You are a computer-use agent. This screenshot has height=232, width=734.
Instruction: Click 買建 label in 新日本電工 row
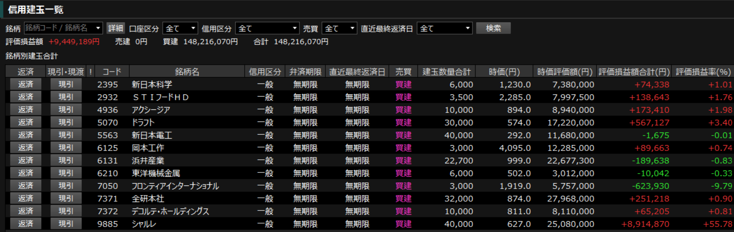(x=403, y=135)
